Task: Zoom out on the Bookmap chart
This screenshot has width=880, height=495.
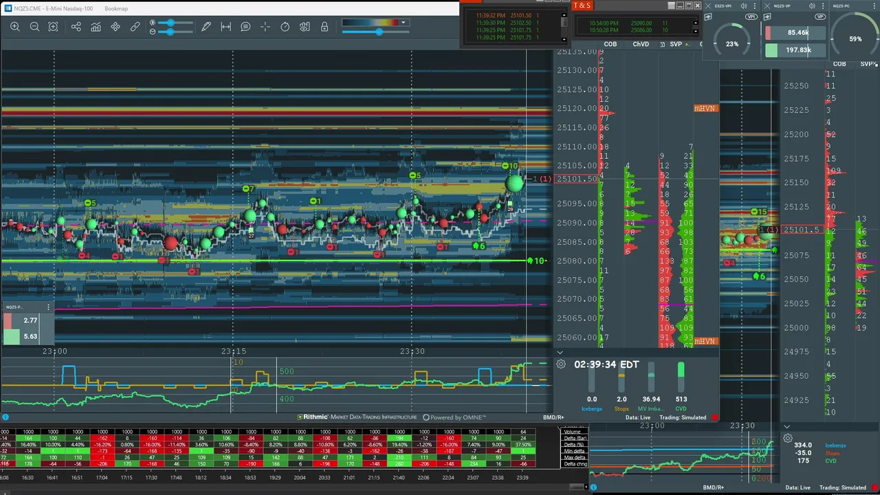Action: click(34, 27)
